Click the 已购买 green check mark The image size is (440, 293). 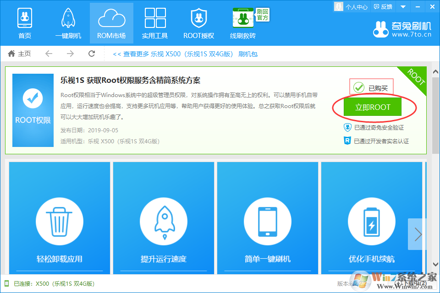pyautogui.click(x=358, y=88)
